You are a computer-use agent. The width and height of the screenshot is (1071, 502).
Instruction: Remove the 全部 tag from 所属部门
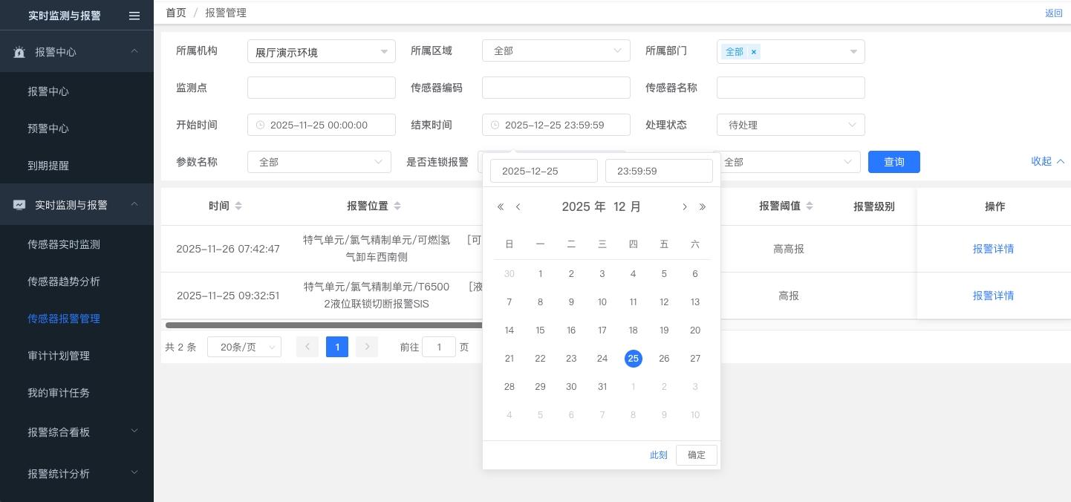click(753, 52)
